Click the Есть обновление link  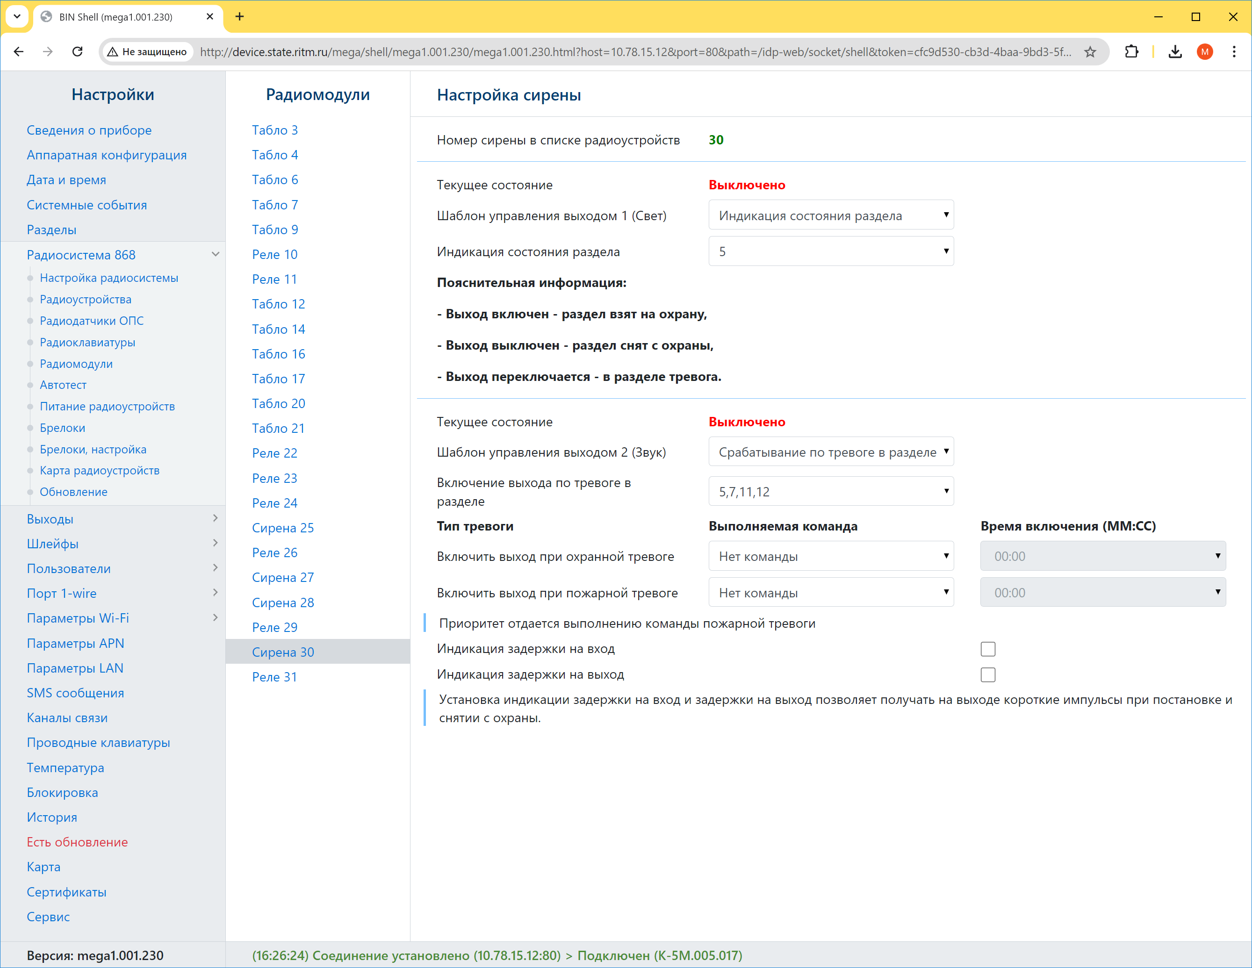[x=78, y=842]
